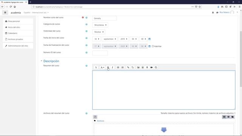Open Categoría de cursos Miscelánea dropdown
Viewport: 242px width, 136px height.
100,25
